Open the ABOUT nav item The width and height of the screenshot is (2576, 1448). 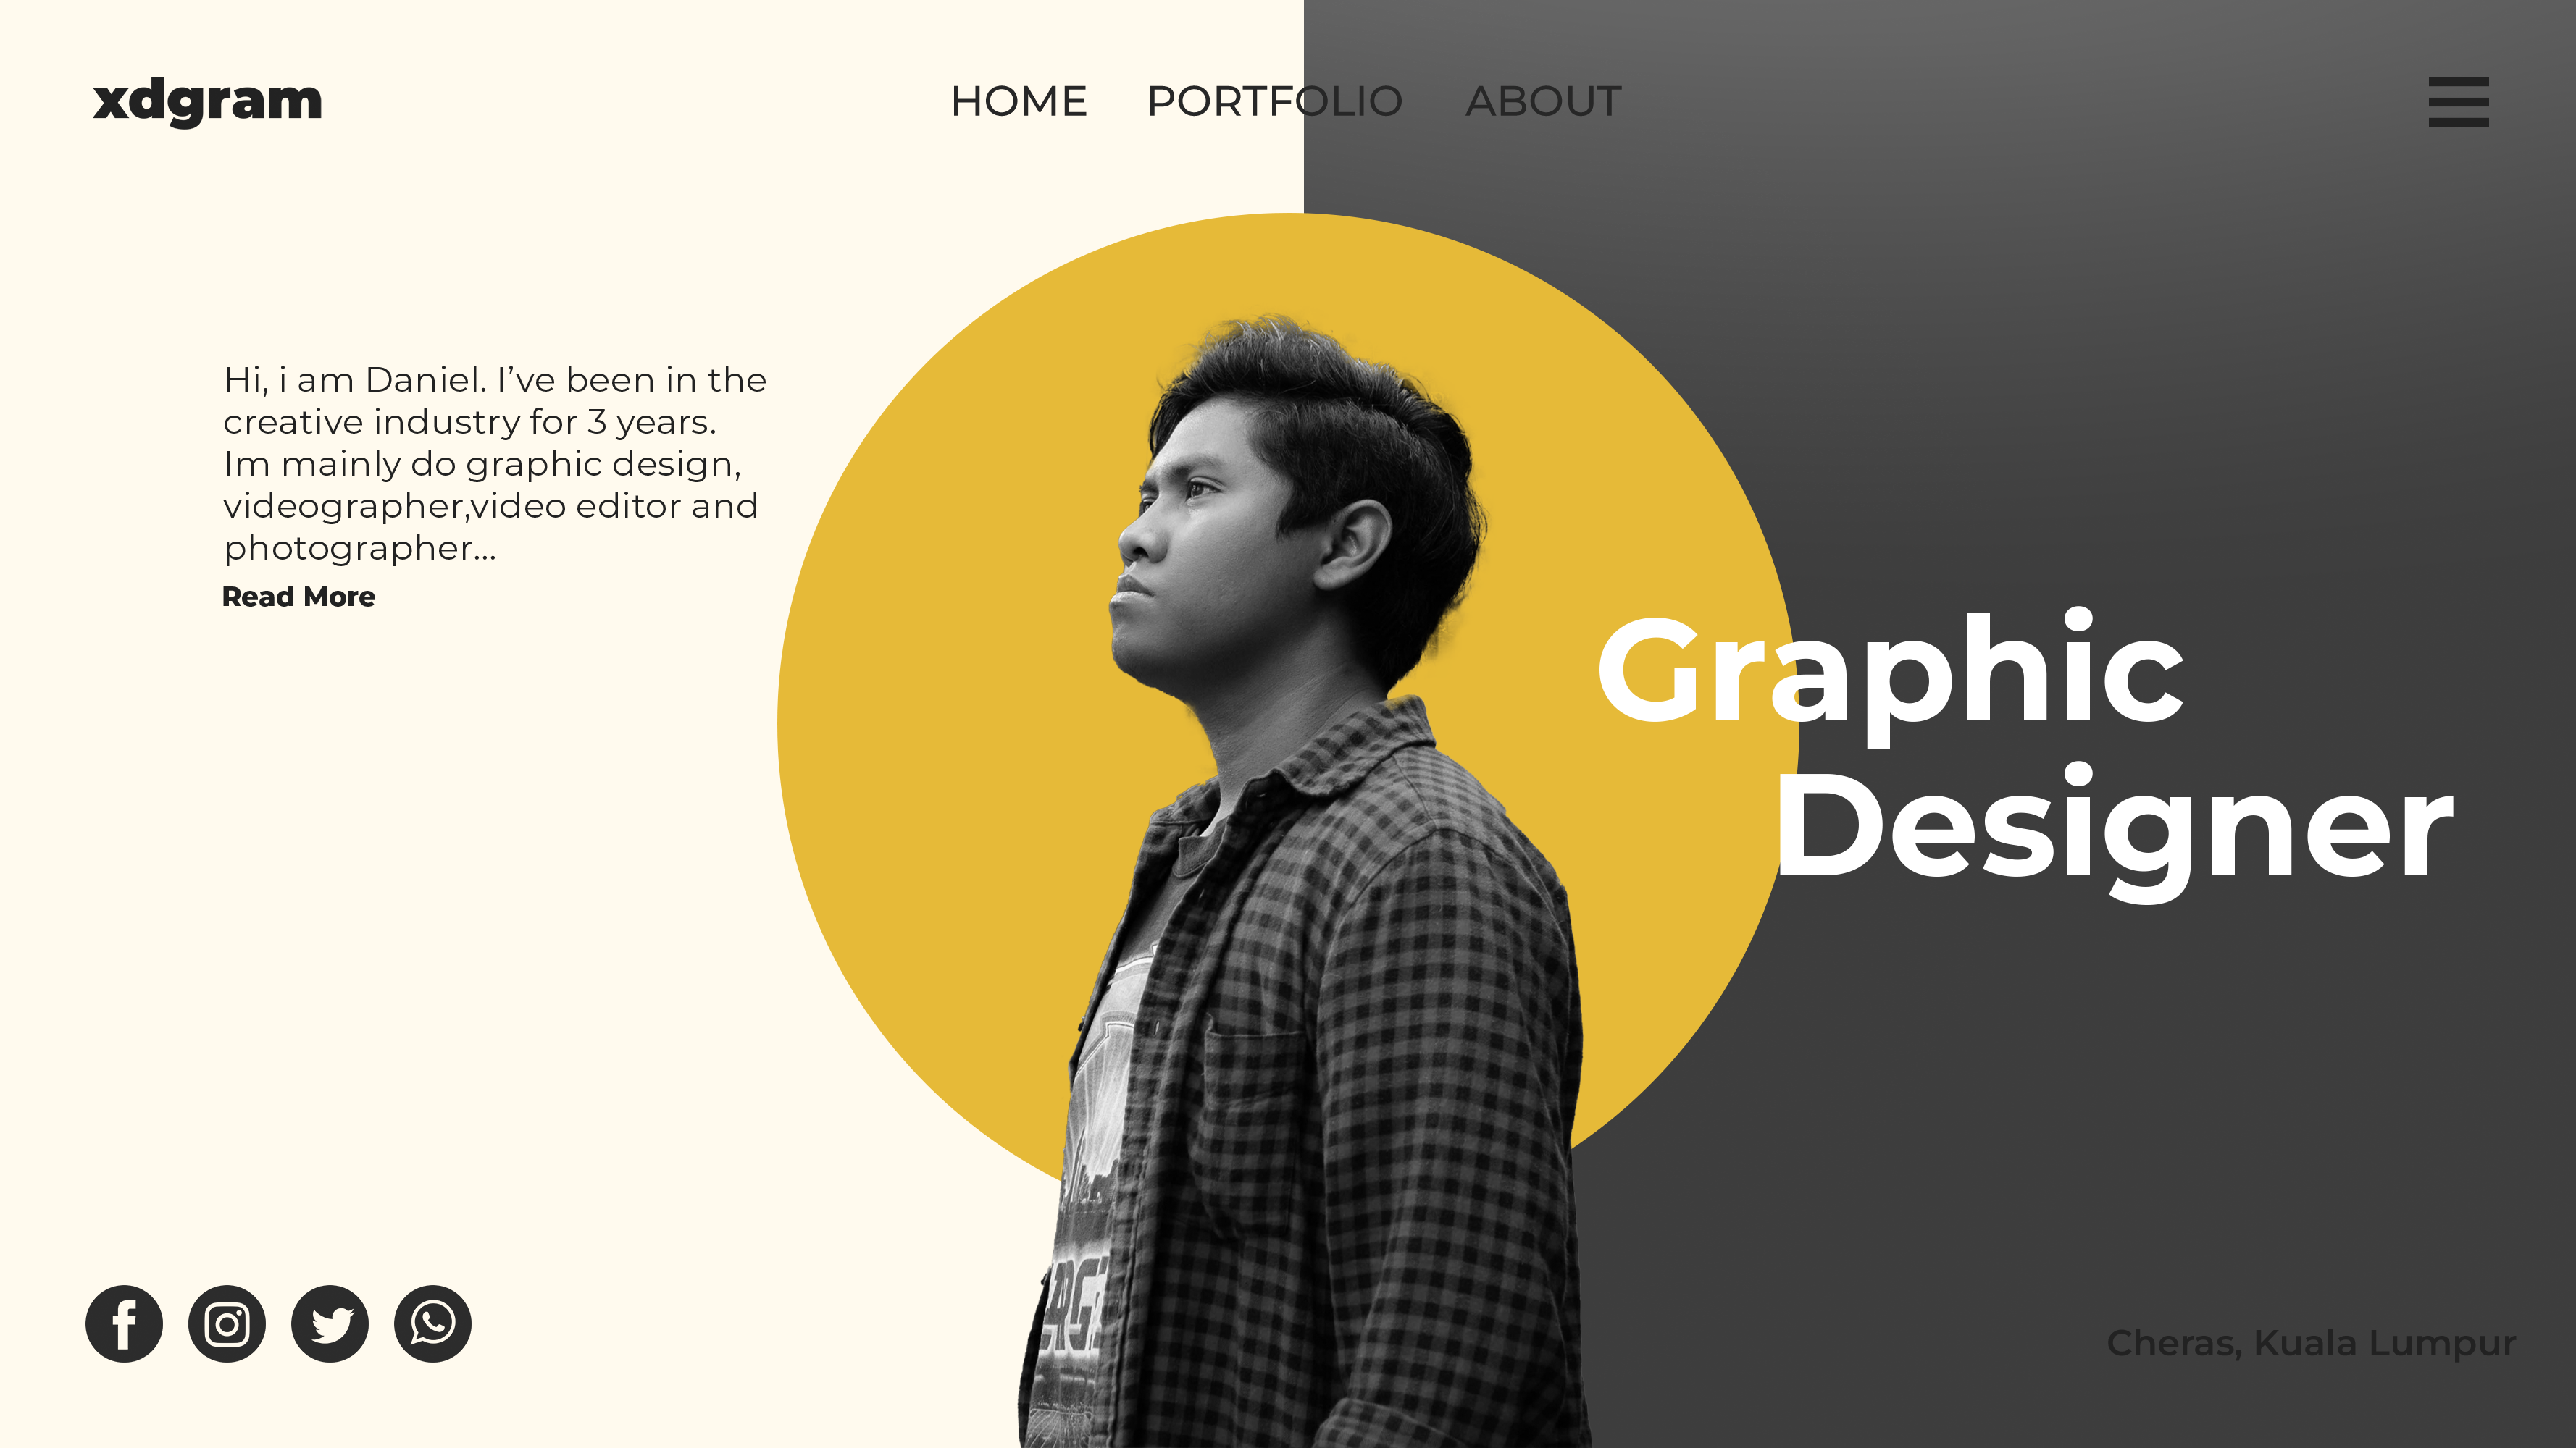1543,101
